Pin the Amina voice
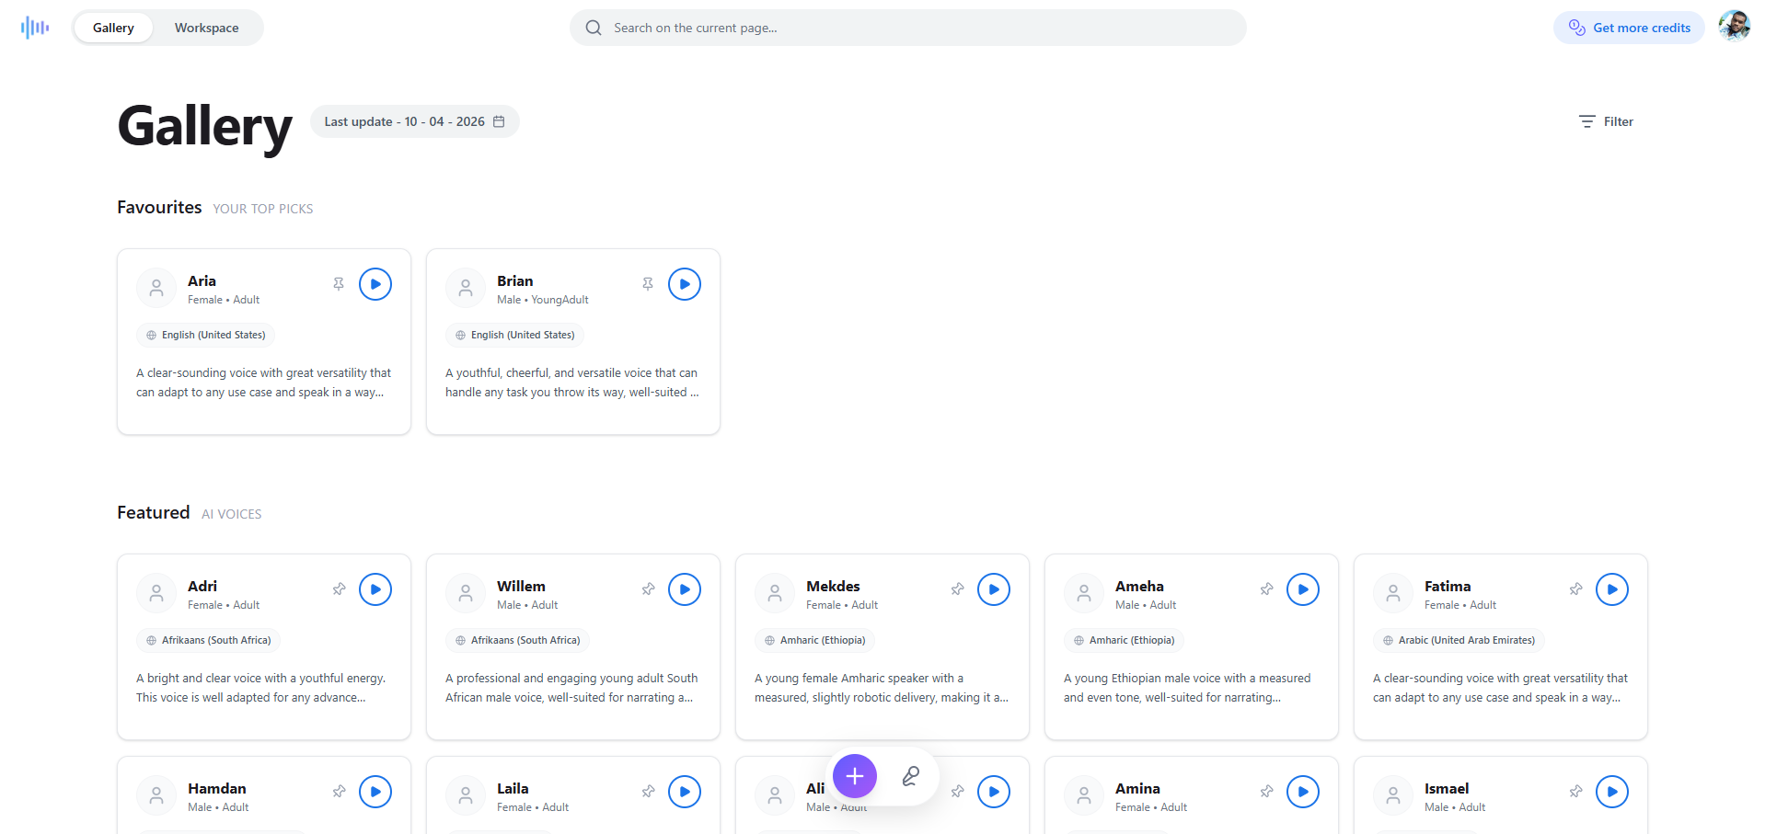The image size is (1765, 834). click(x=1266, y=792)
